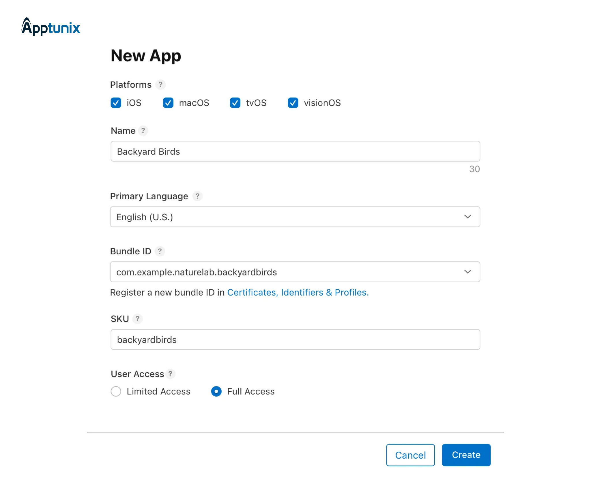View help for Primary Language

point(197,196)
